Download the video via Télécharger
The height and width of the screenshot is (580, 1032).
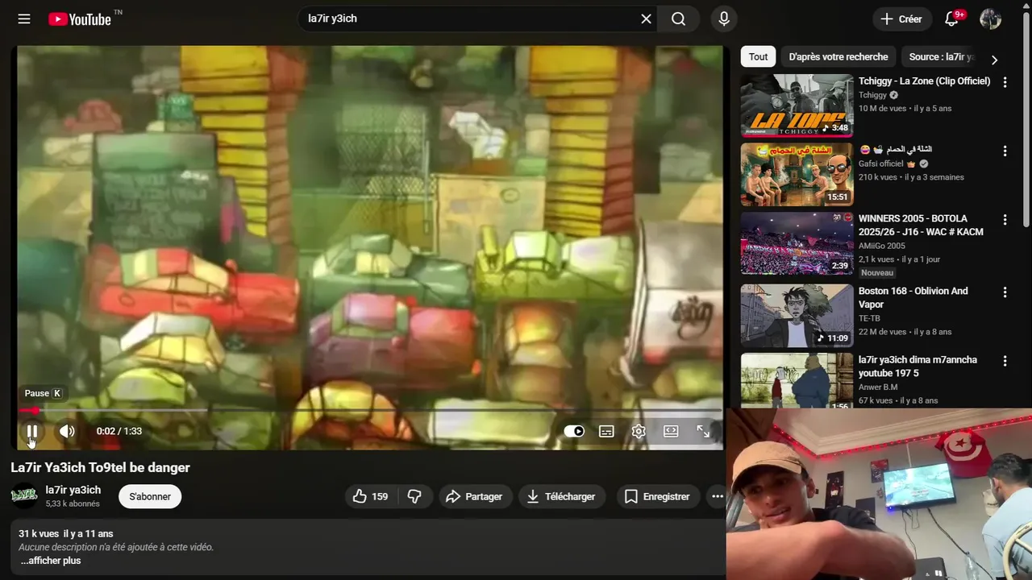click(x=562, y=496)
